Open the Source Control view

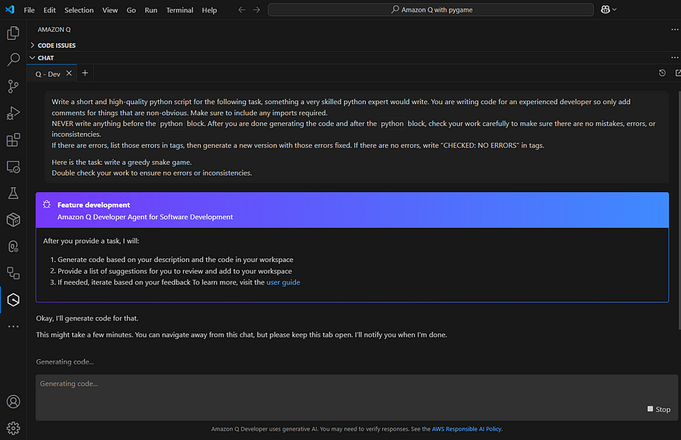coord(13,86)
